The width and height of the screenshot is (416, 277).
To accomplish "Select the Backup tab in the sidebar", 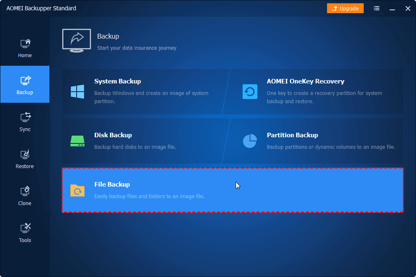I will pos(25,84).
